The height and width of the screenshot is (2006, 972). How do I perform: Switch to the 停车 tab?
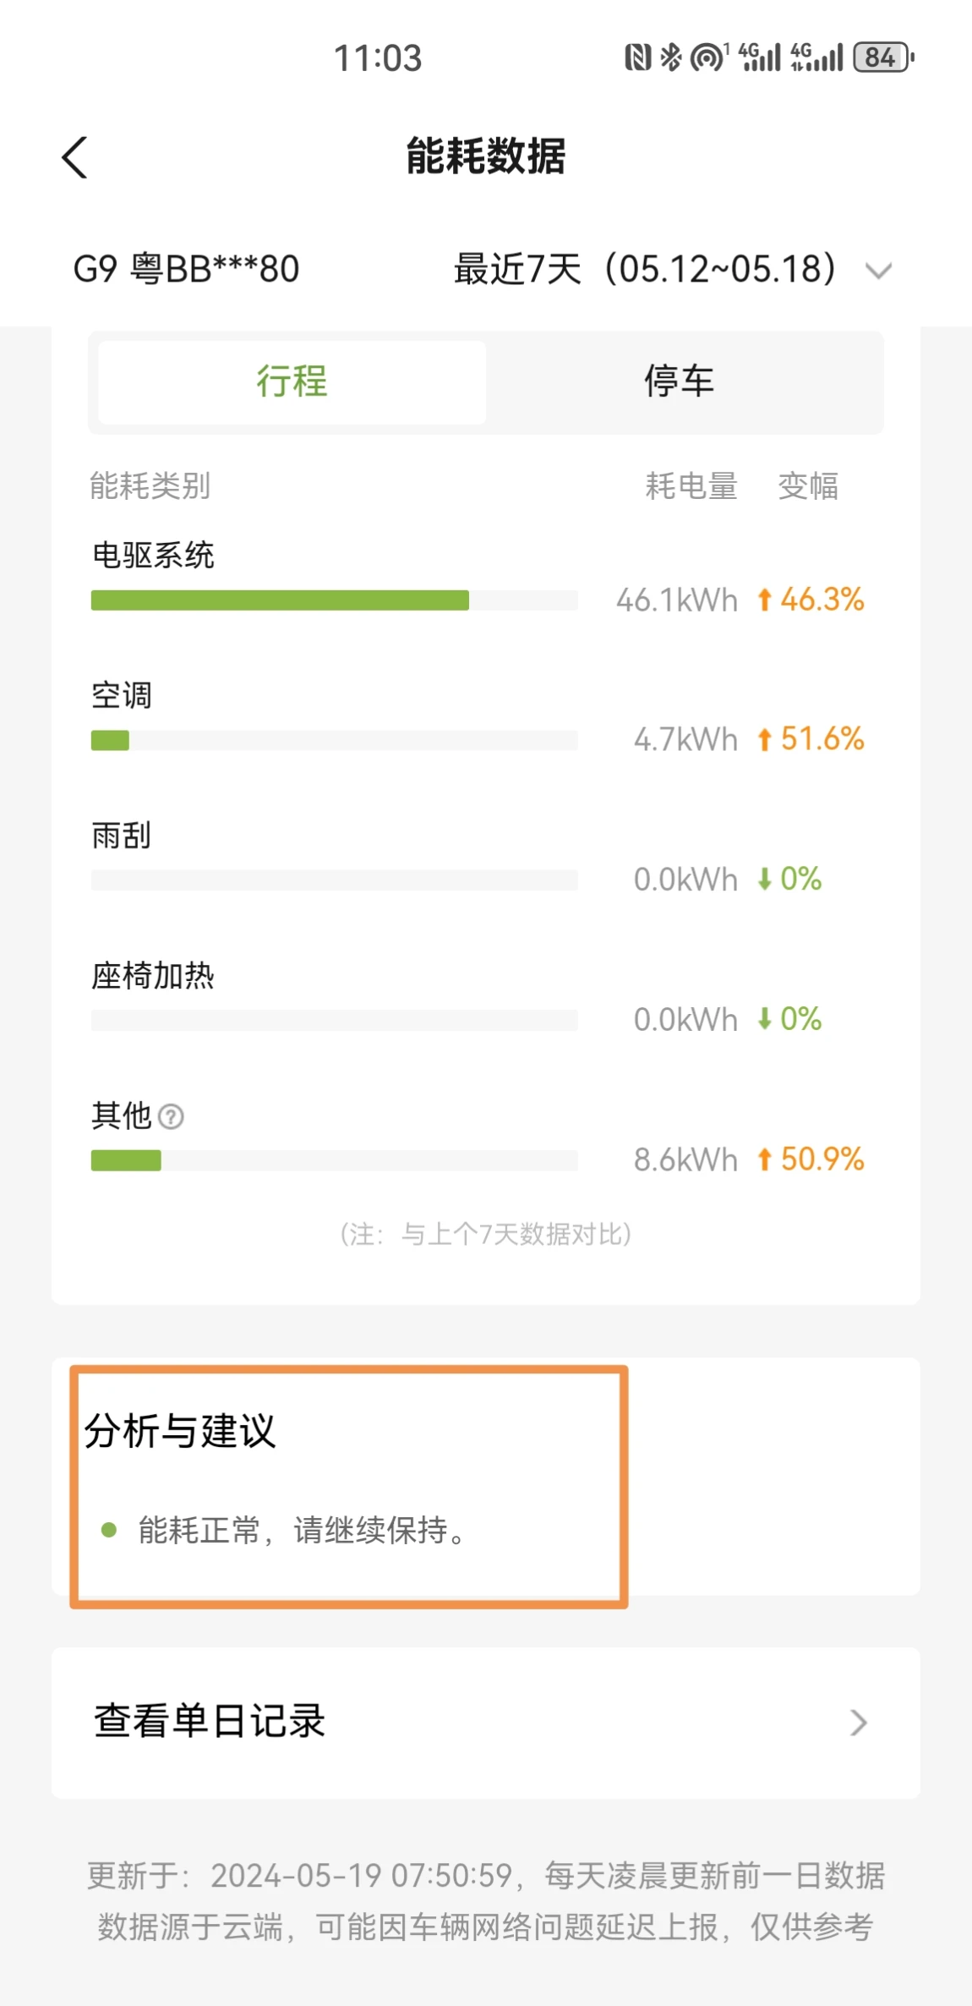[x=680, y=381]
